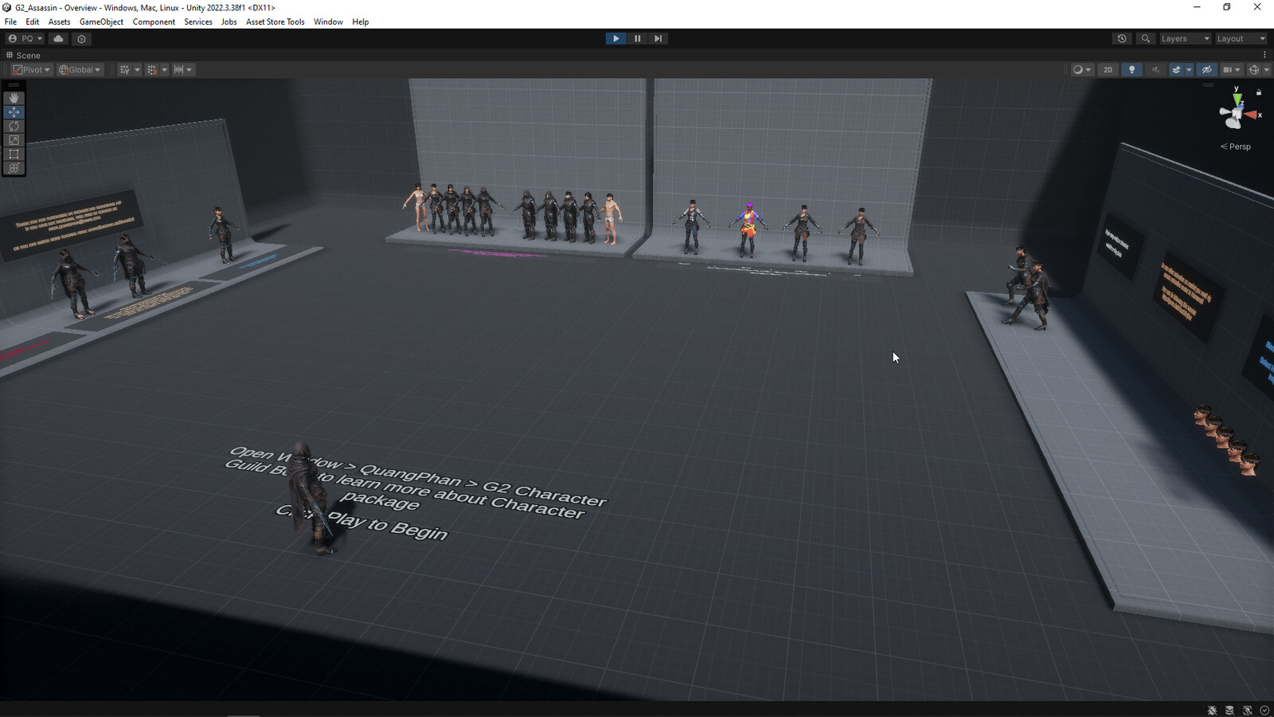The image size is (1274, 717).
Task: Open the Jobs menu
Action: coord(229,22)
